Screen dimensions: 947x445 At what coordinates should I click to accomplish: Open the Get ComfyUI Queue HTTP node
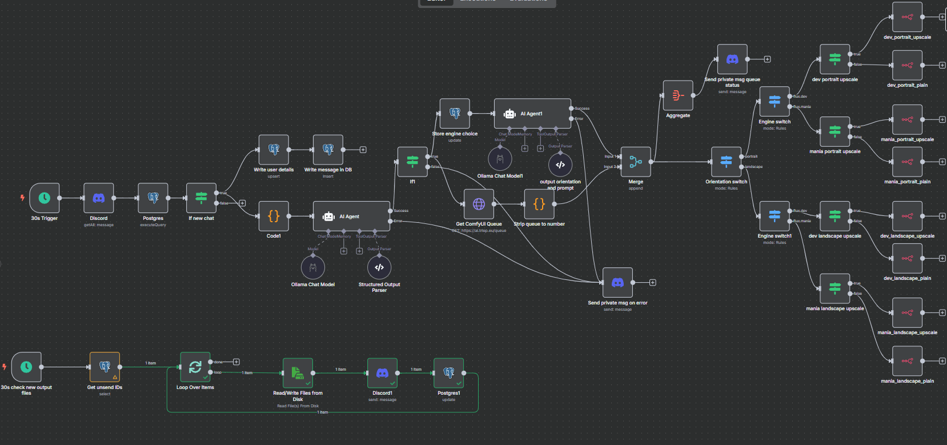[479, 204]
